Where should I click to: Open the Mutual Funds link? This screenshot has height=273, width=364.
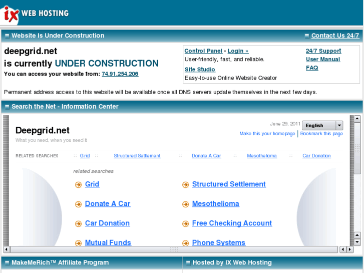(x=108, y=242)
